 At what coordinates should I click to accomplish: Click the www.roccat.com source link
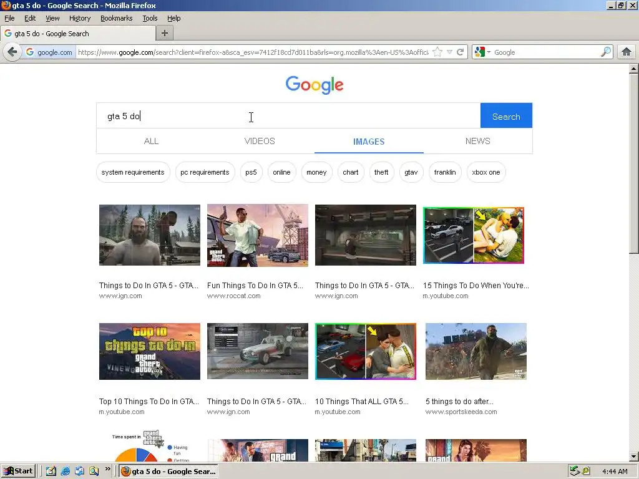point(234,296)
